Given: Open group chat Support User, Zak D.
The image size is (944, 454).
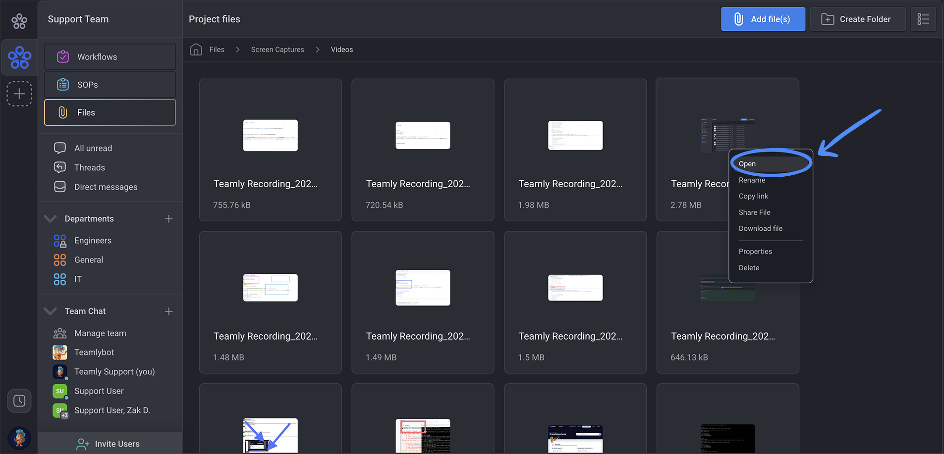Looking at the screenshot, I should 112,410.
